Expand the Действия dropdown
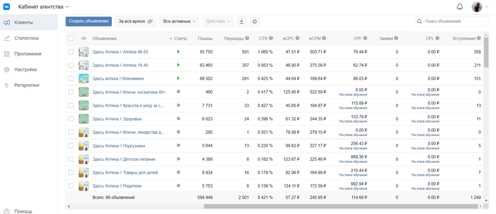Image resolution: width=496 pixels, height=214 pixels. 218,21
